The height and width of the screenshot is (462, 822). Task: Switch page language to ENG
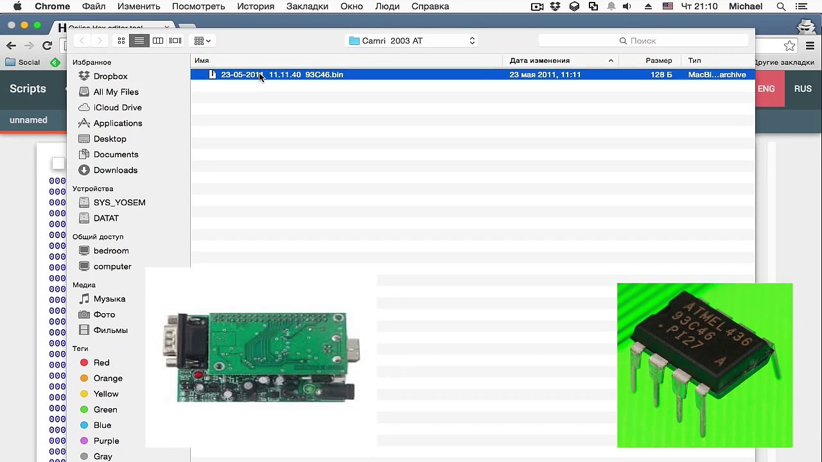pos(766,89)
